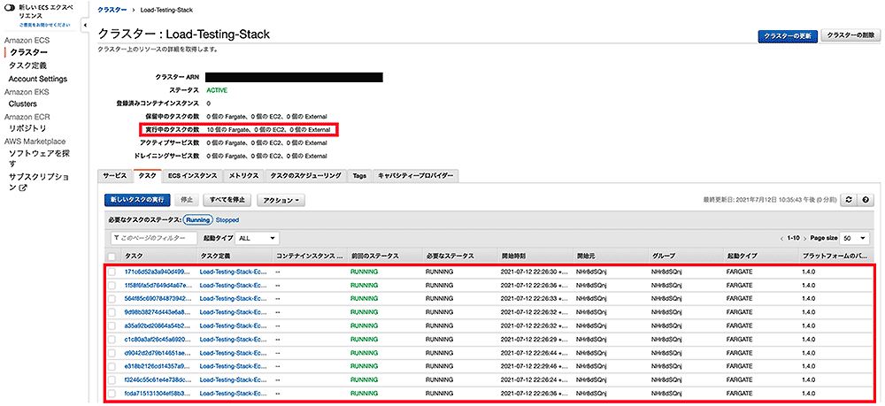Select the Running status filter
The height and width of the screenshot is (406, 885).
pyautogui.click(x=197, y=220)
